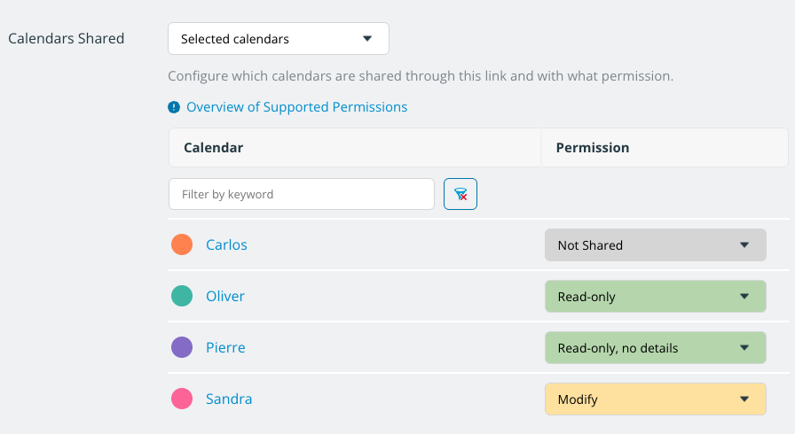Open the Oliver calendar link
This screenshot has width=795, height=434.
pyautogui.click(x=225, y=296)
